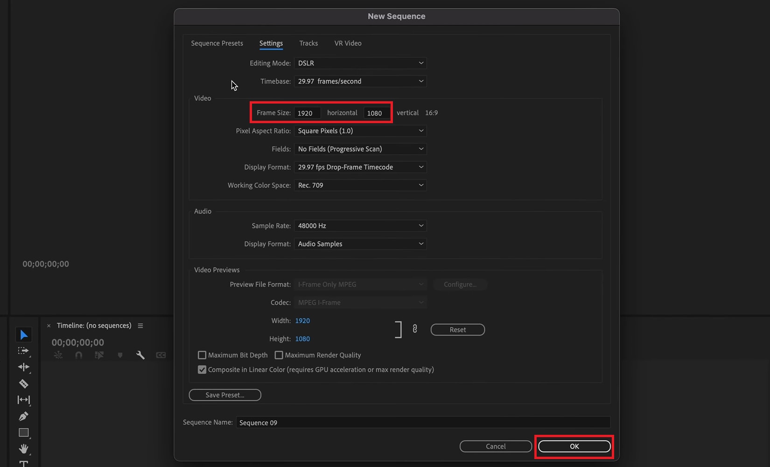
Task: Select the Razor tool
Action: click(x=24, y=383)
